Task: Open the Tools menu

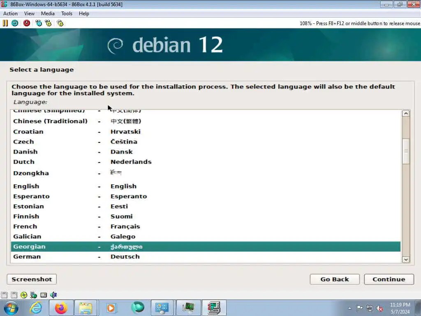Action: pyautogui.click(x=67, y=14)
